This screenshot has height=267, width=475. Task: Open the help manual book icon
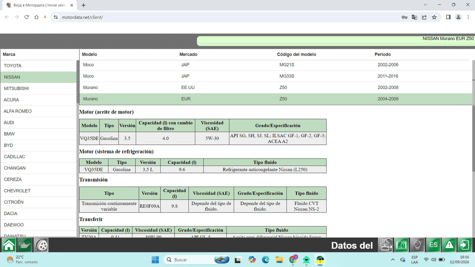(x=401, y=245)
